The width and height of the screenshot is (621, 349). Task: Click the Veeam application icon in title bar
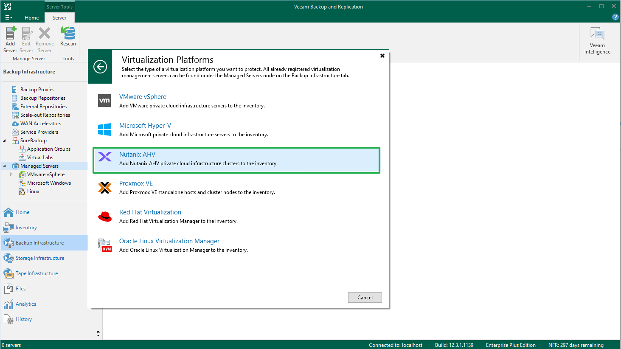click(x=7, y=6)
